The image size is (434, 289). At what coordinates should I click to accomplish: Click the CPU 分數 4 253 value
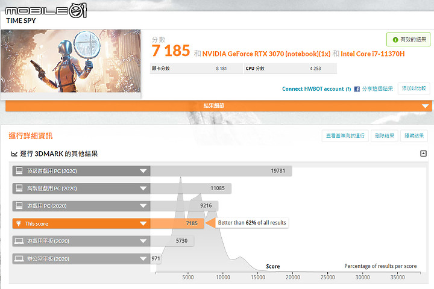(315, 69)
